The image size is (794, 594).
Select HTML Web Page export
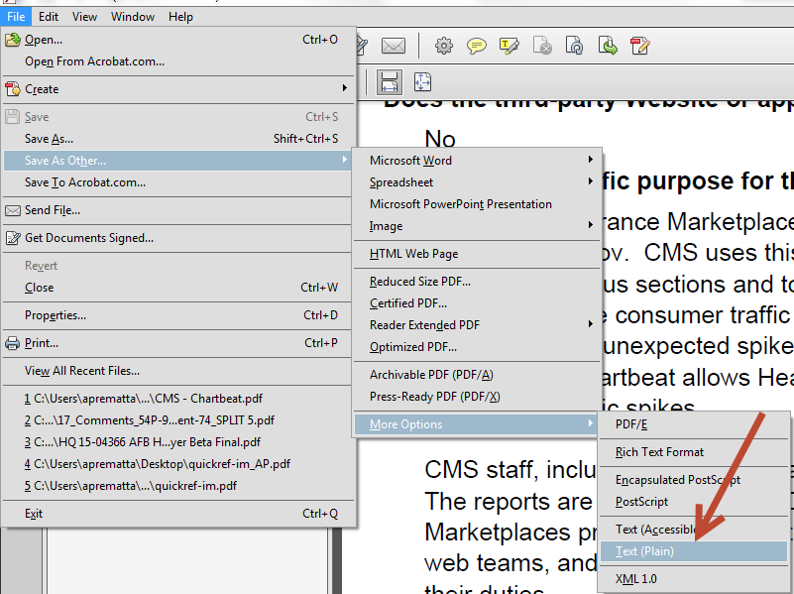(x=413, y=254)
